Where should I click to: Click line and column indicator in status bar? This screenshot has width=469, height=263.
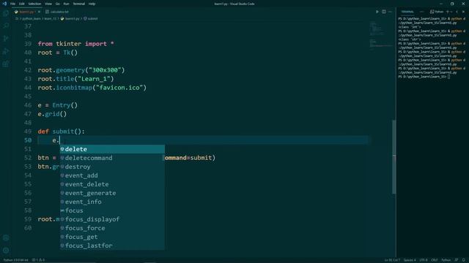pos(392,260)
